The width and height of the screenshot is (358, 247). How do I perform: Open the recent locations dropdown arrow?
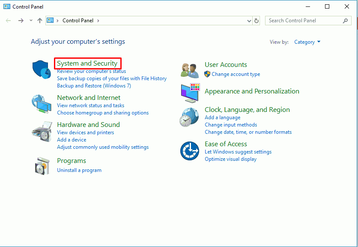[x=31, y=21]
